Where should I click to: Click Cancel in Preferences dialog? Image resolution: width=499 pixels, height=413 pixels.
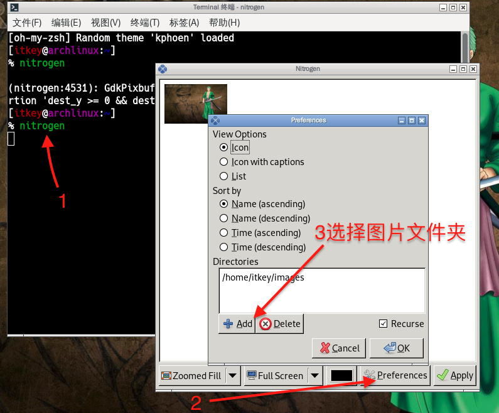339,348
